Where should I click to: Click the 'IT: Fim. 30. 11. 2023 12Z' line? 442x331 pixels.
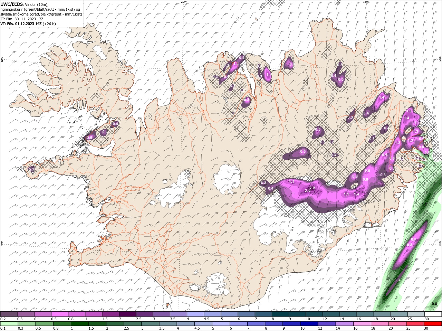pyautogui.click(x=22, y=19)
